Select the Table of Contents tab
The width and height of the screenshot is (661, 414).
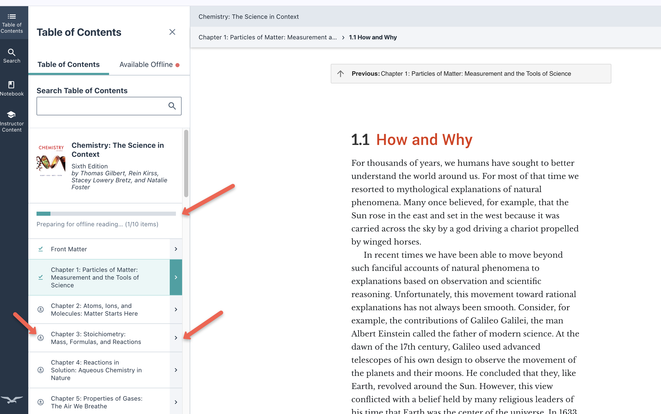tap(68, 65)
